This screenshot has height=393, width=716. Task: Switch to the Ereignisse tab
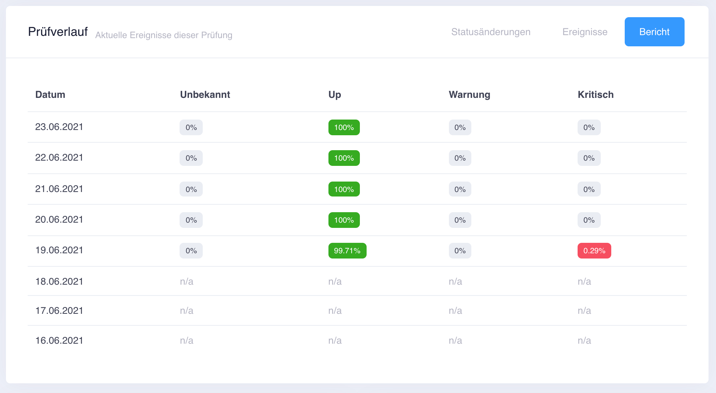tap(585, 32)
